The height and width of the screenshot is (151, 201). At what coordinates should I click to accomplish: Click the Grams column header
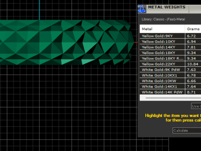193,29
